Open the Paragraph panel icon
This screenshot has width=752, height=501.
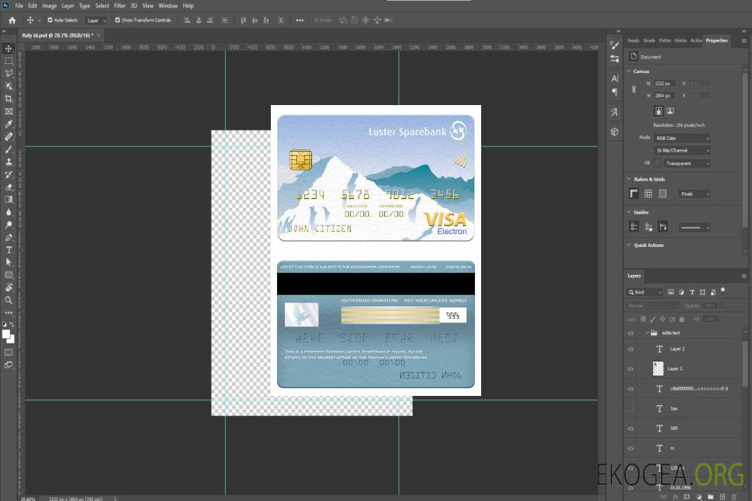(614, 92)
